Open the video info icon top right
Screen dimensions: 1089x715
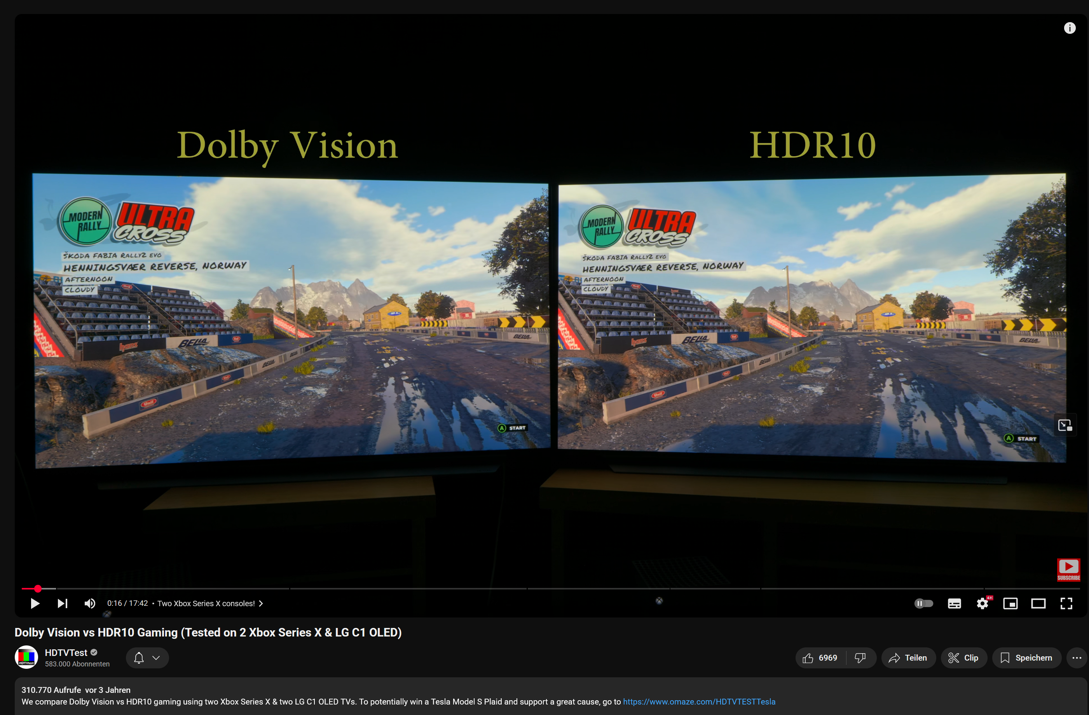click(1070, 28)
